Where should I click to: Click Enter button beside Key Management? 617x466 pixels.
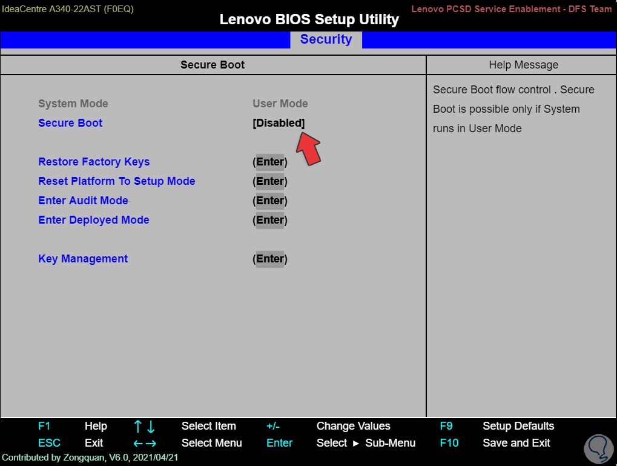[270, 259]
